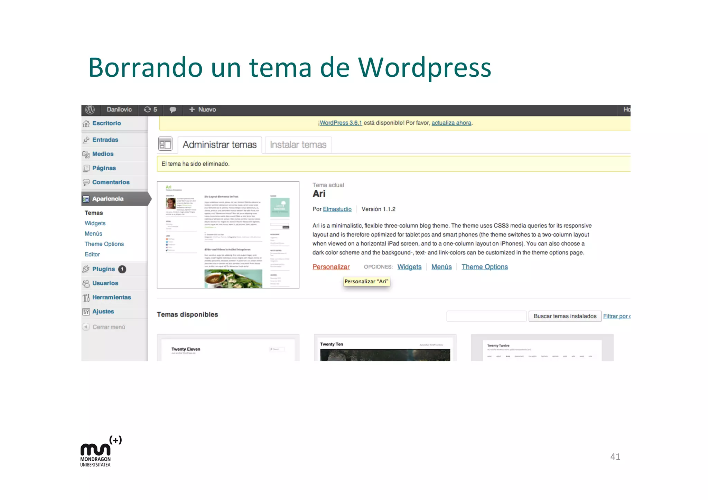
Task: Select Editor in the Apariencia submenu
Action: (92, 254)
